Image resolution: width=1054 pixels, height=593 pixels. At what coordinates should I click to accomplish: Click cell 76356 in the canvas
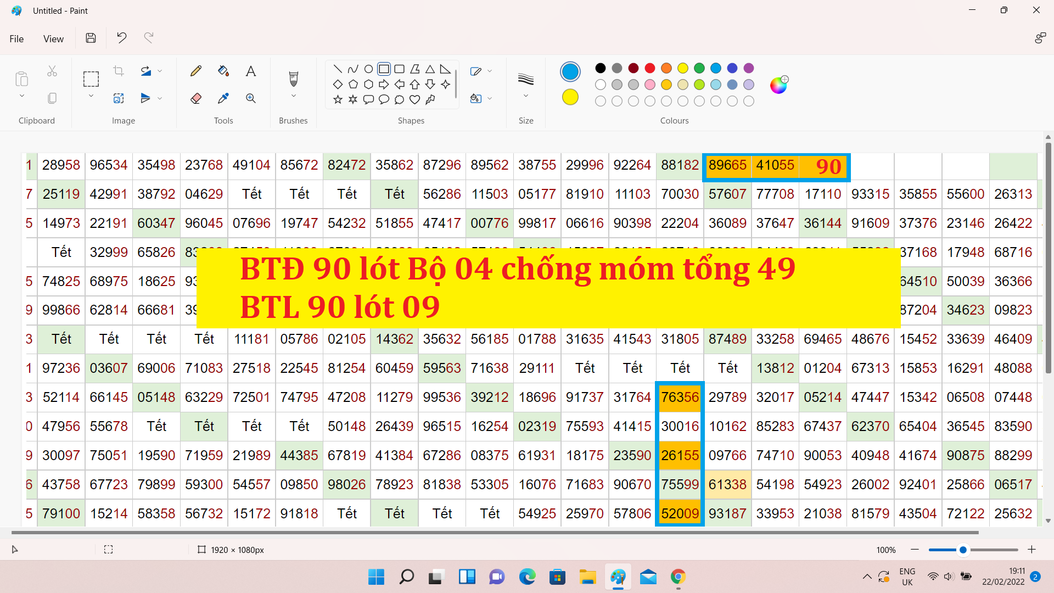coord(680,397)
